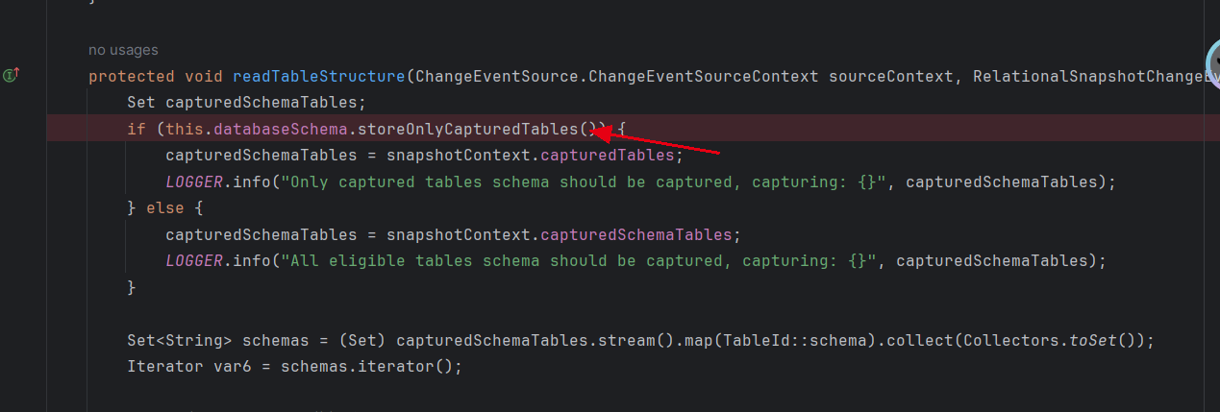Screen dimensions: 1220x412
Task: Click the databaseSchema field reference
Action: click(x=281, y=128)
